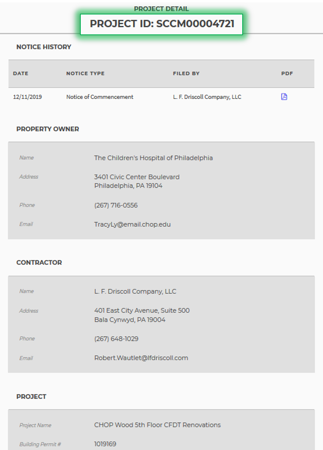Click the NOTICE TYPE column header

click(x=85, y=74)
